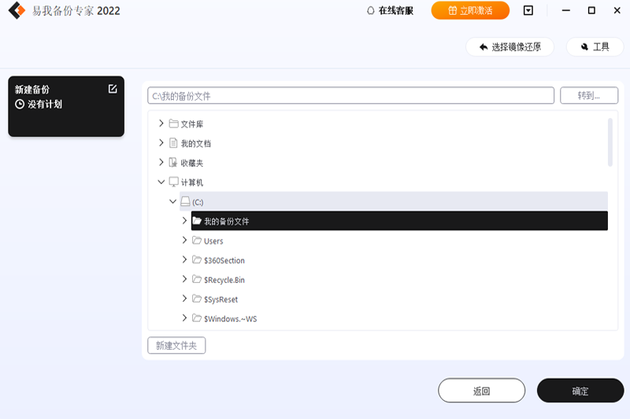
Task: Click the 立即激活 activate button
Action: (470, 11)
